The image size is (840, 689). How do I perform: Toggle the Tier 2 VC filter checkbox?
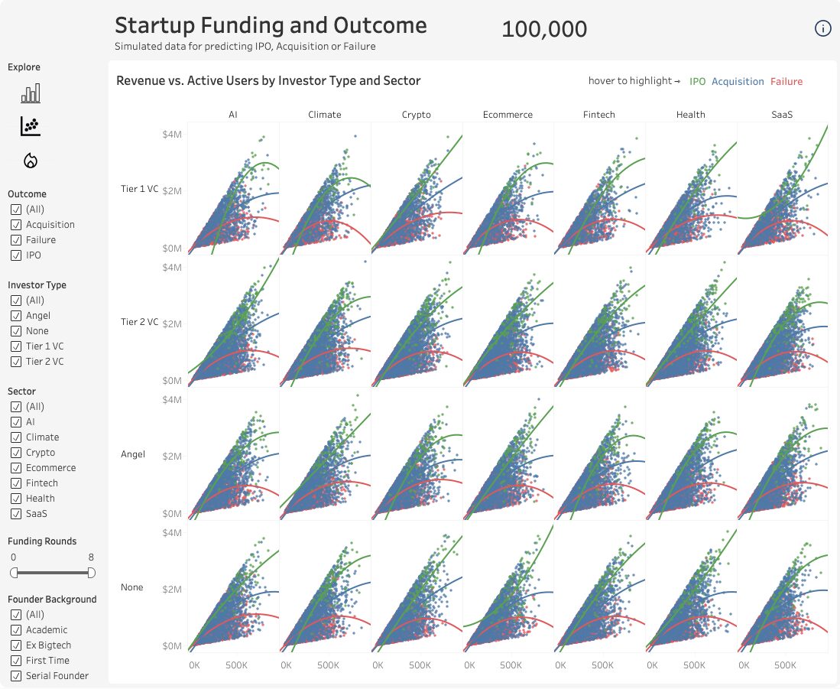click(x=16, y=362)
